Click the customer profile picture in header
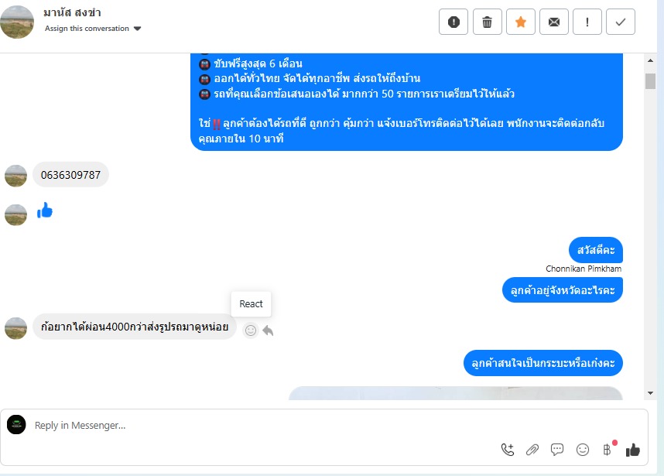This screenshot has height=476, width=664. 17,22
